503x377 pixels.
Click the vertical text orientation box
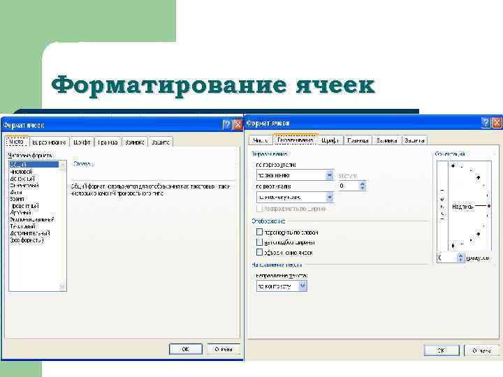(x=442, y=205)
